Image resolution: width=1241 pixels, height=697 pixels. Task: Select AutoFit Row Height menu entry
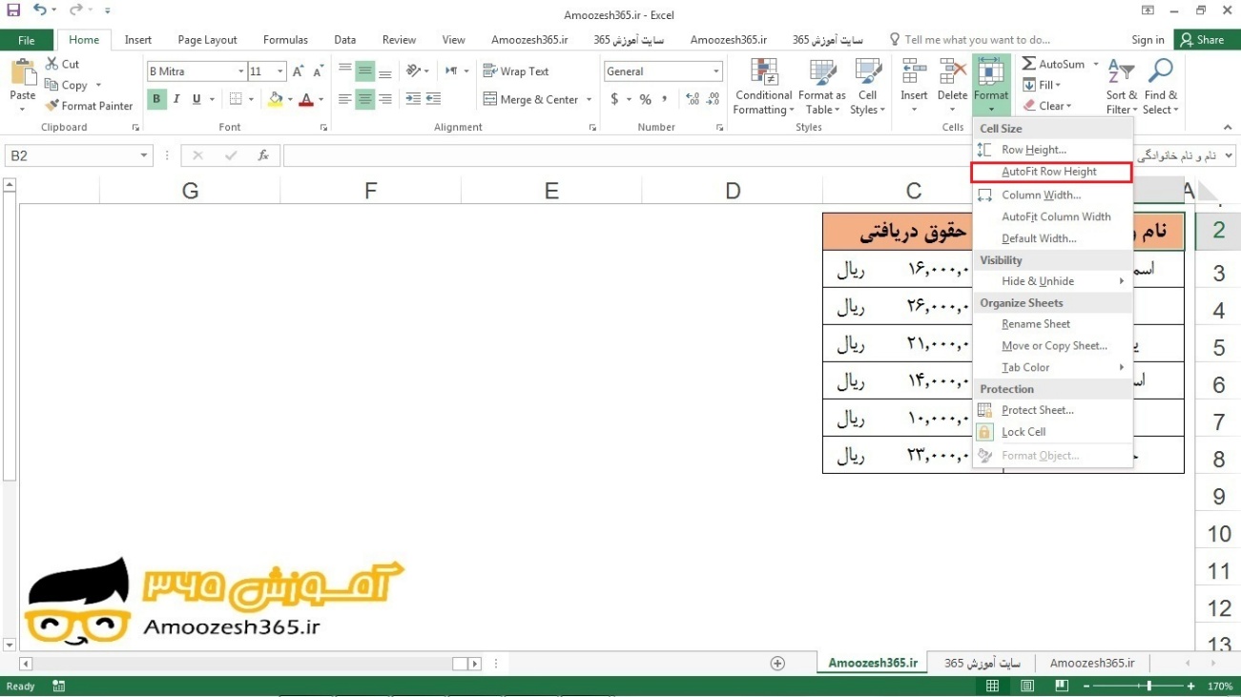1049,172
